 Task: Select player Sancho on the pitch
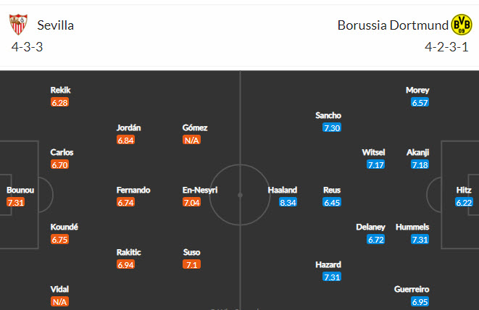point(328,115)
